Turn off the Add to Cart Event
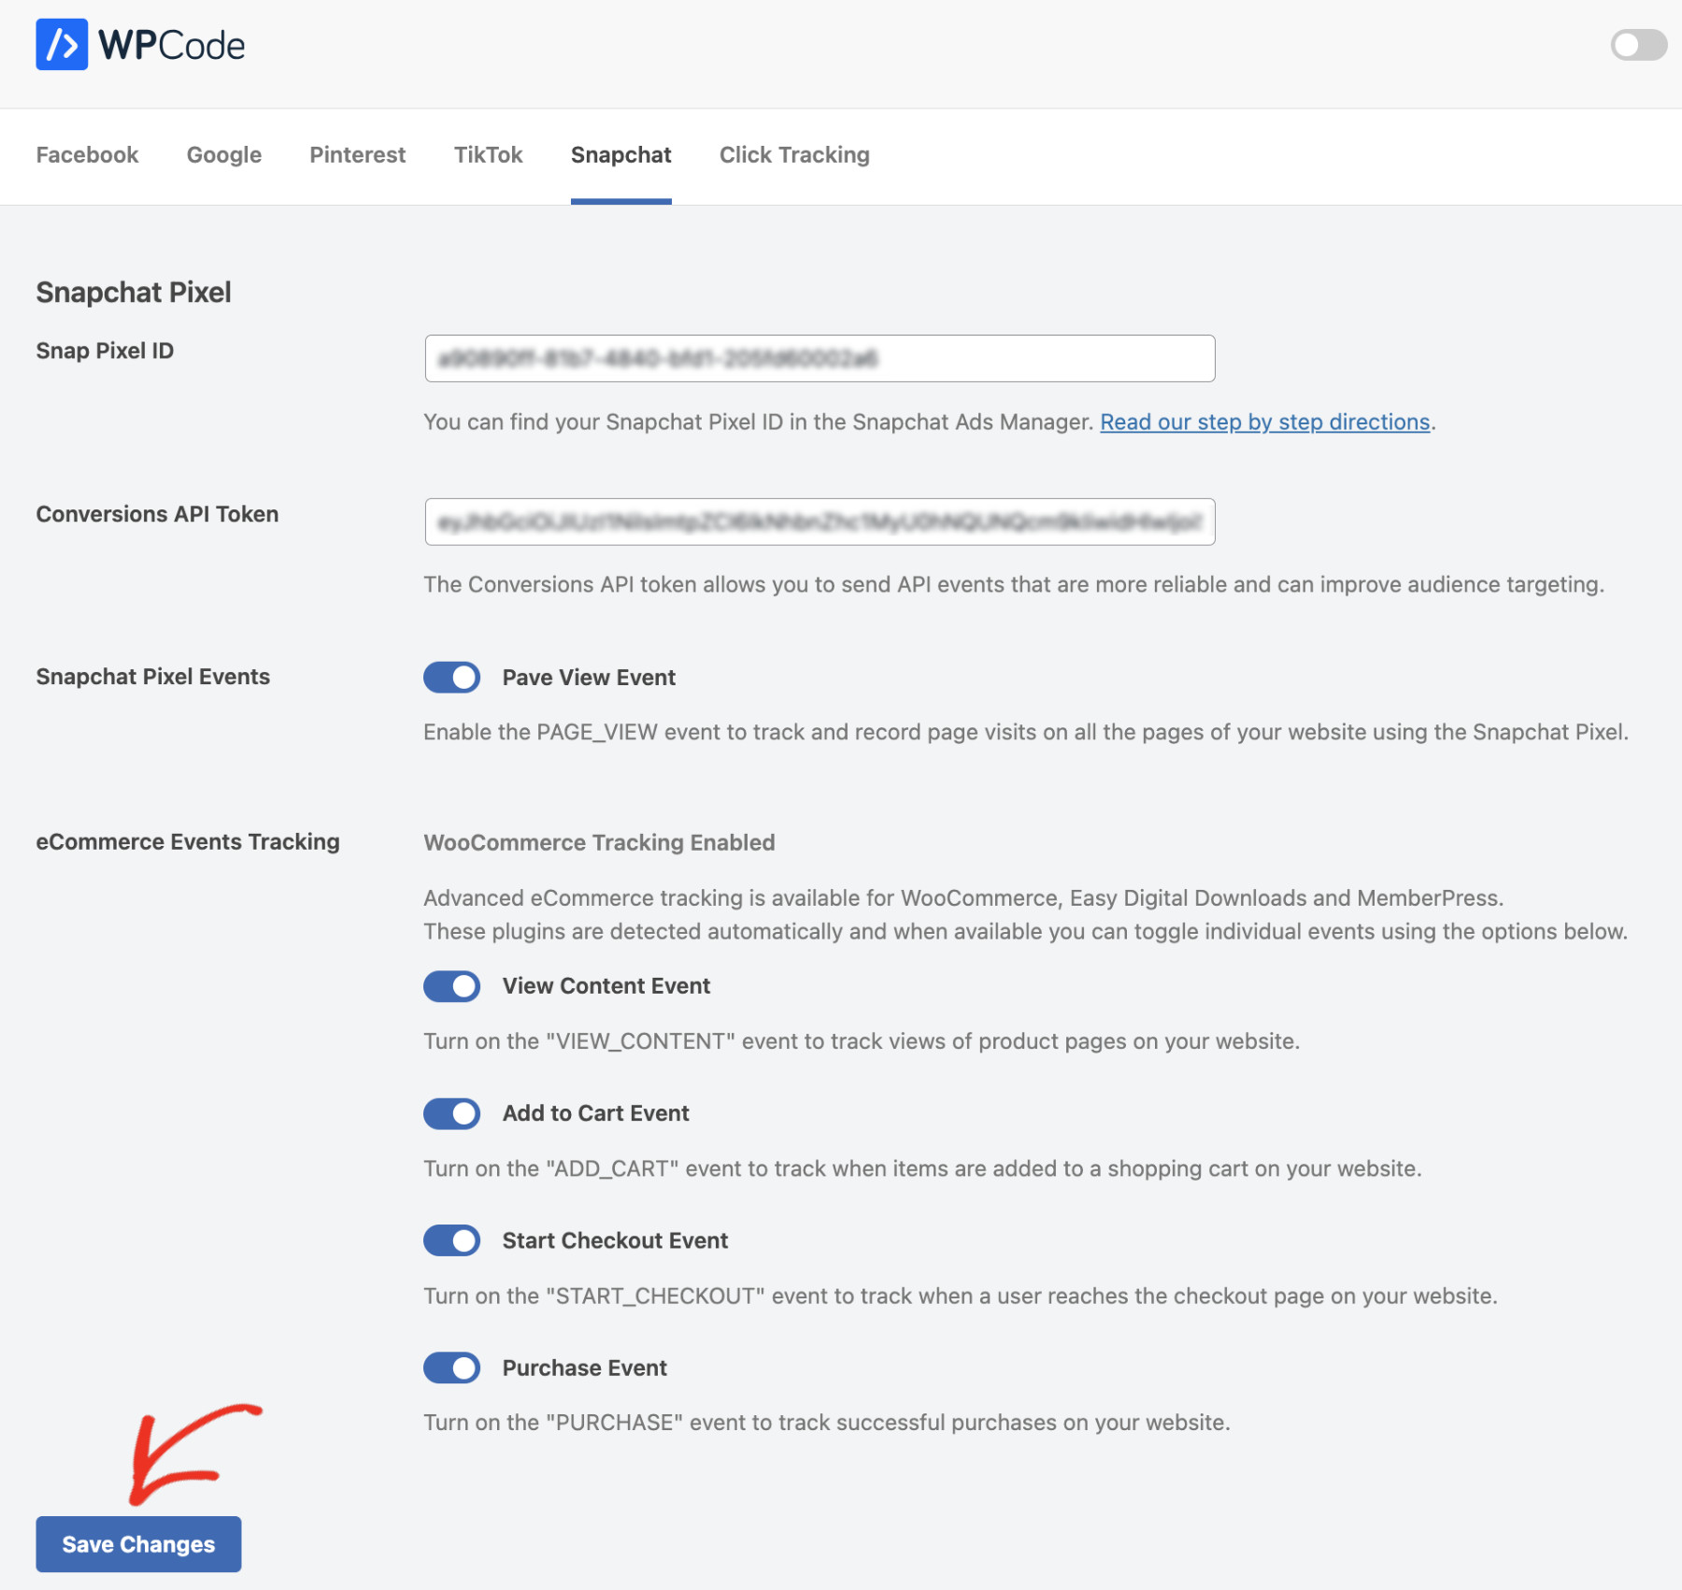The width and height of the screenshot is (1682, 1590). click(x=452, y=1113)
